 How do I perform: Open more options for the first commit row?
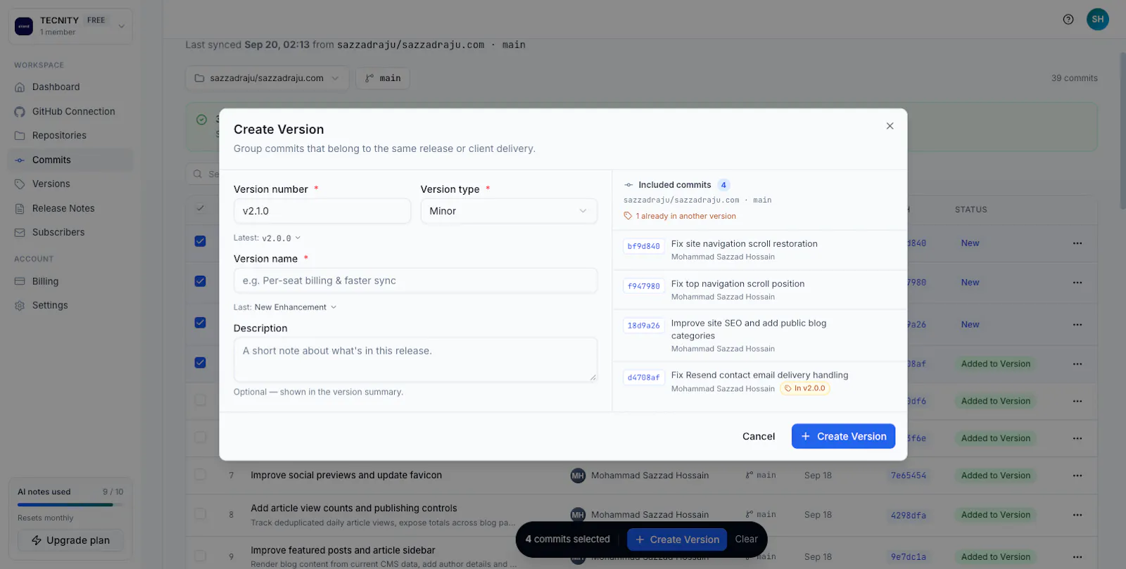click(1077, 243)
